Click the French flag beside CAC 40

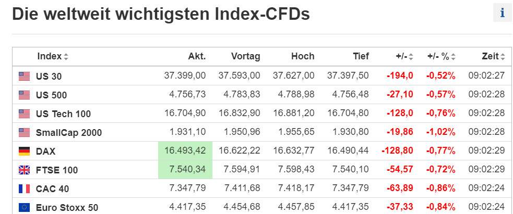[x=24, y=188]
